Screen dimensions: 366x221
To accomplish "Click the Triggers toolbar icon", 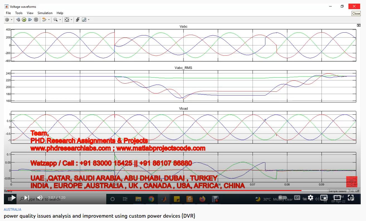I will (x=77, y=20).
